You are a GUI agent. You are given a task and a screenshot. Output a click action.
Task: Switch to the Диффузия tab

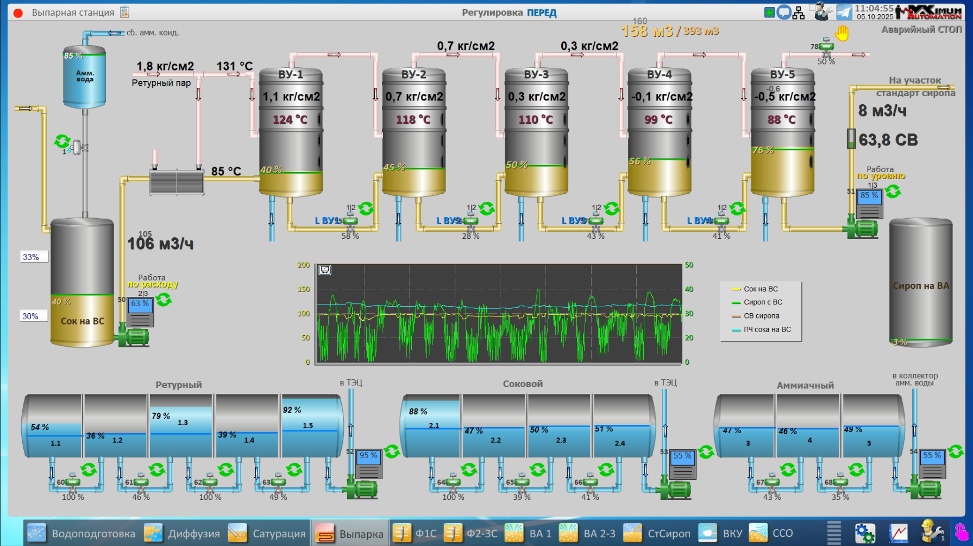[x=182, y=534]
